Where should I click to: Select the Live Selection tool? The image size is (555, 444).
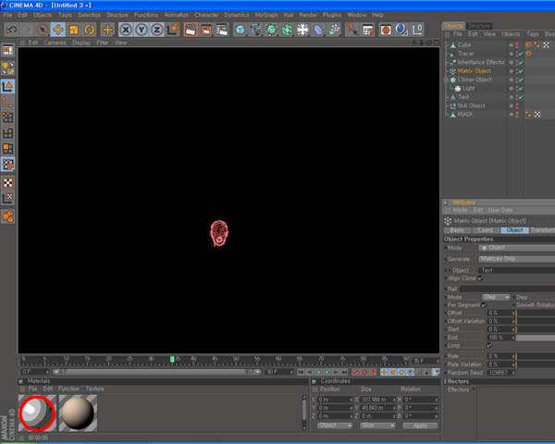click(x=43, y=30)
